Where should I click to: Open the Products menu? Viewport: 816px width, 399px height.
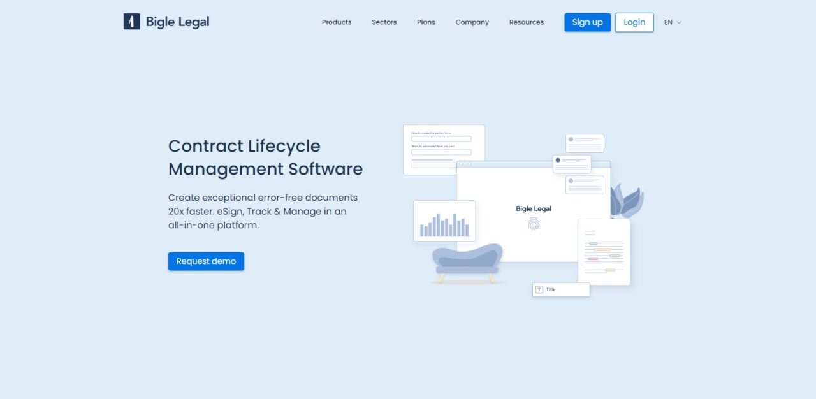pos(337,22)
